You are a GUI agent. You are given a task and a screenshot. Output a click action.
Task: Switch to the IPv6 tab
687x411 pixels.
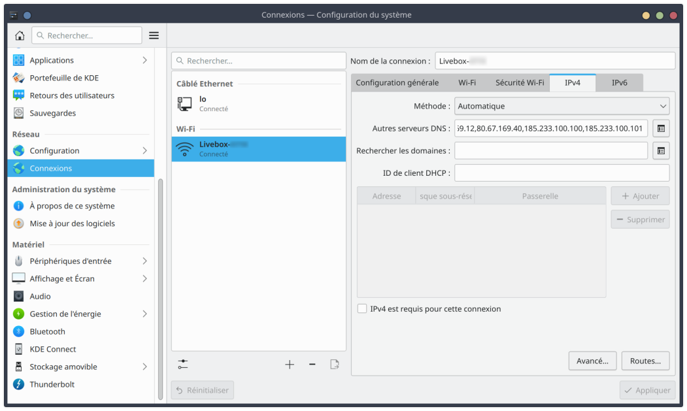(x=619, y=83)
